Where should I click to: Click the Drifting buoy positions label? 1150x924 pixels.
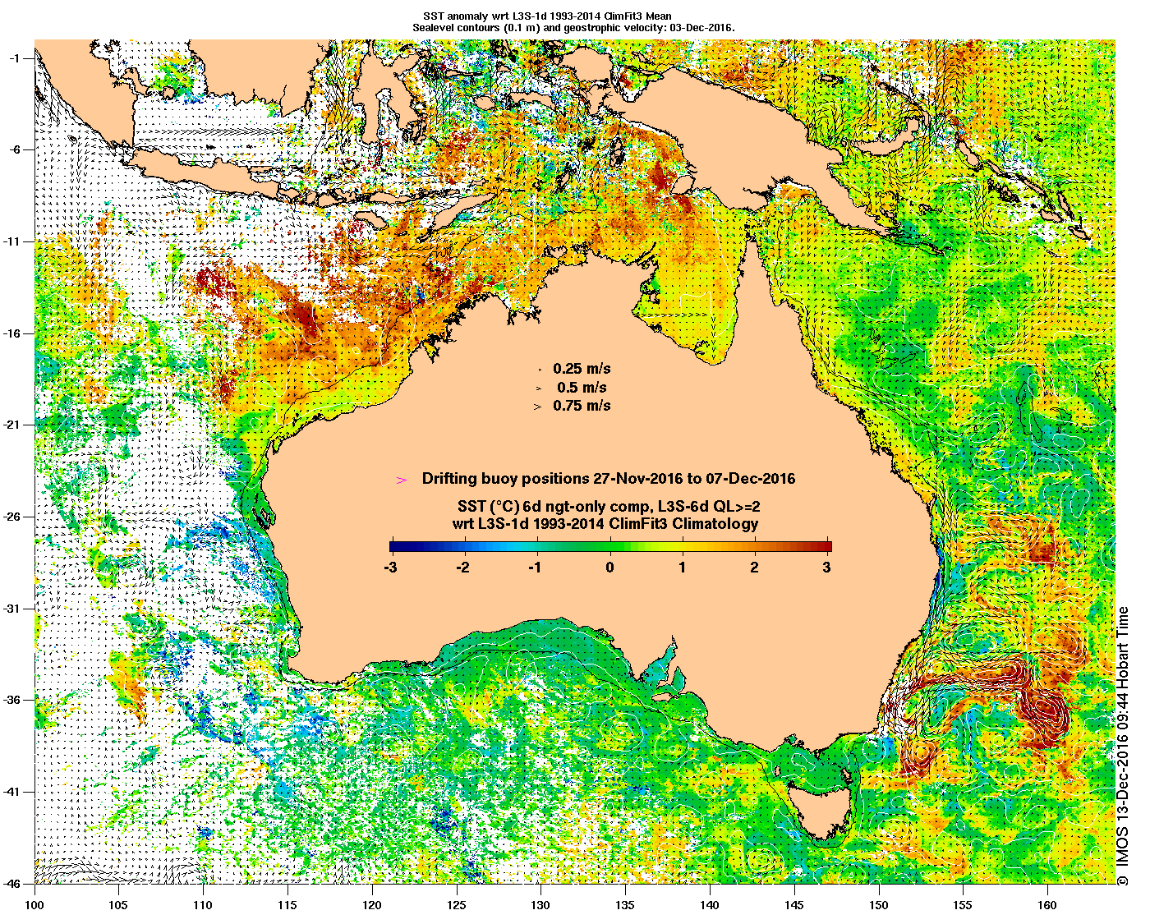pos(608,479)
